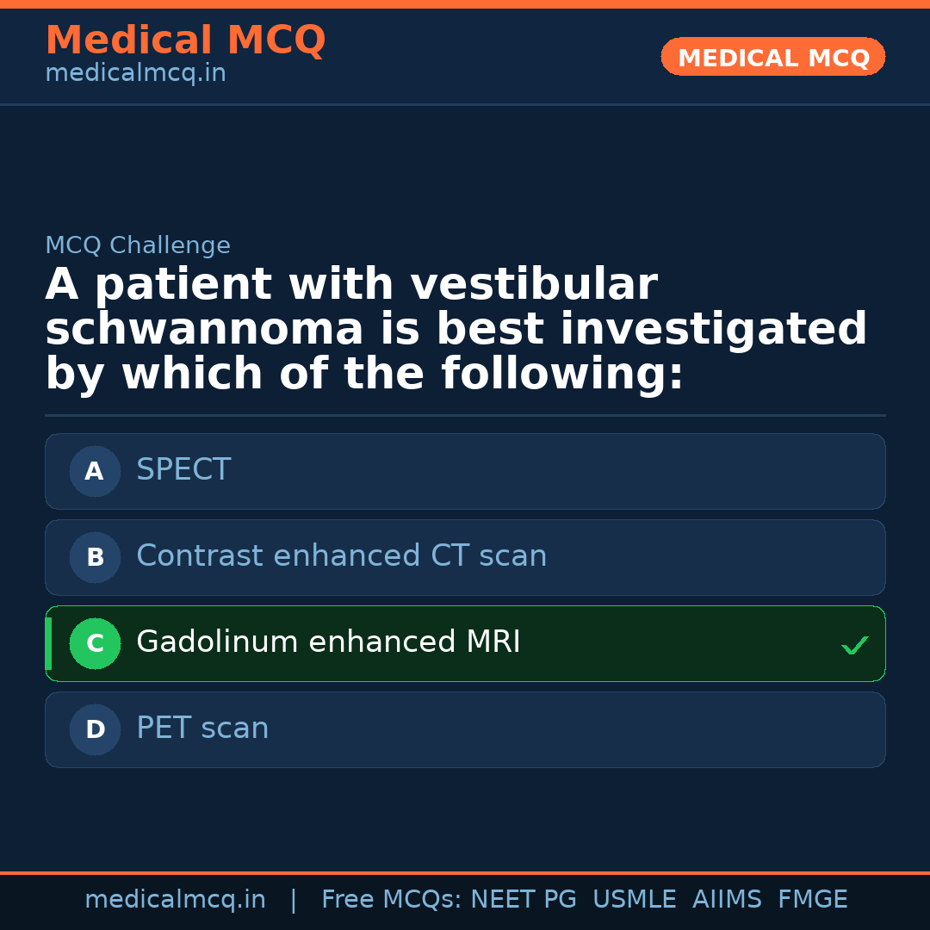930x930 pixels.
Task: Select the letter B option circle
Action: [95, 557]
